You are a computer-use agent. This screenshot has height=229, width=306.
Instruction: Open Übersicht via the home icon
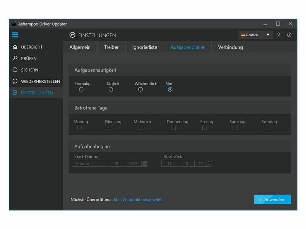(x=15, y=47)
